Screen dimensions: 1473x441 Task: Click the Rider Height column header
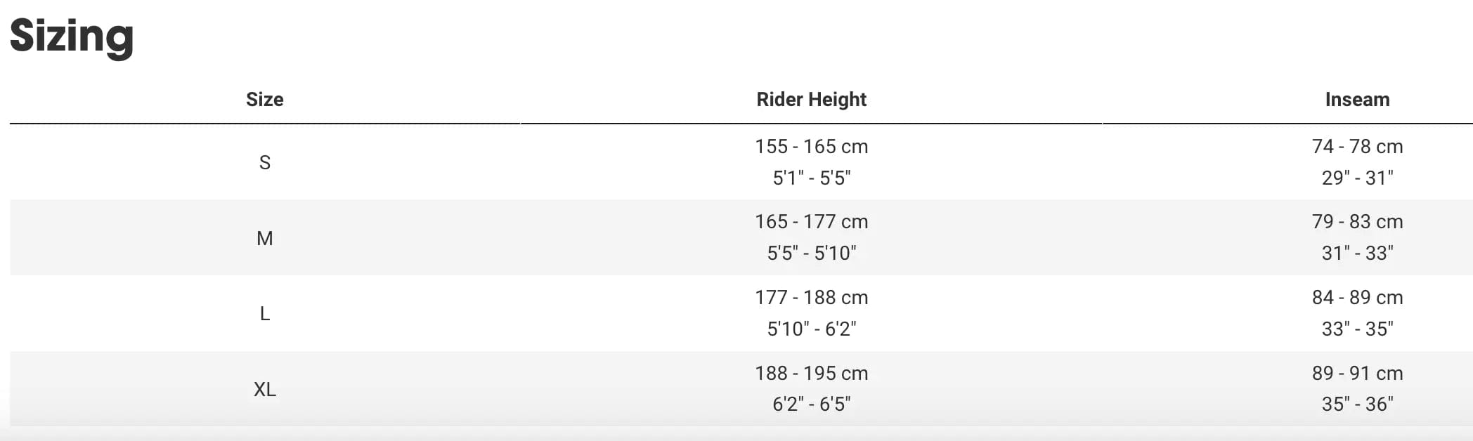tap(811, 100)
